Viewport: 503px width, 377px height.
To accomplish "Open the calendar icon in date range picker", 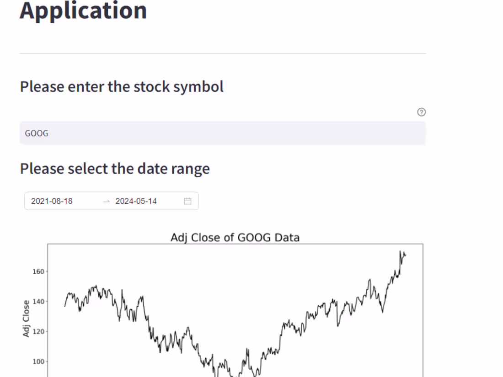I will pos(187,201).
